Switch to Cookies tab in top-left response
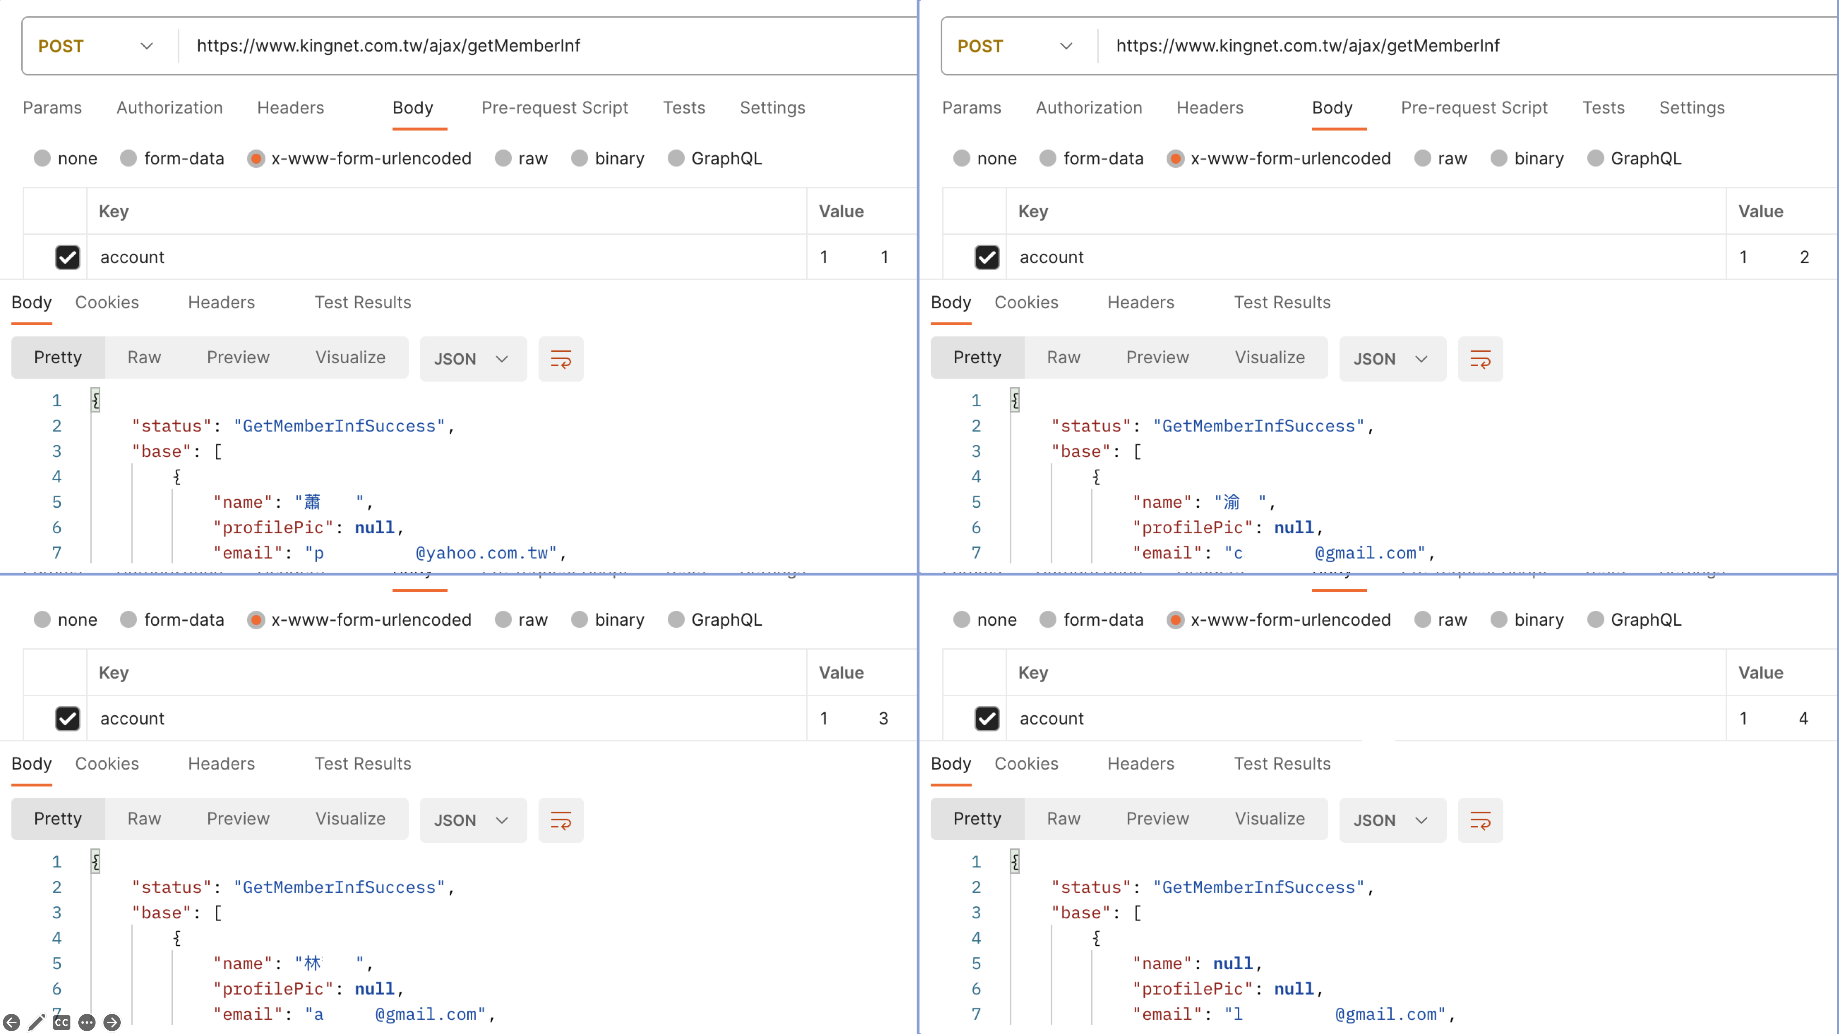Screen dimensions: 1839x1034 point(107,303)
